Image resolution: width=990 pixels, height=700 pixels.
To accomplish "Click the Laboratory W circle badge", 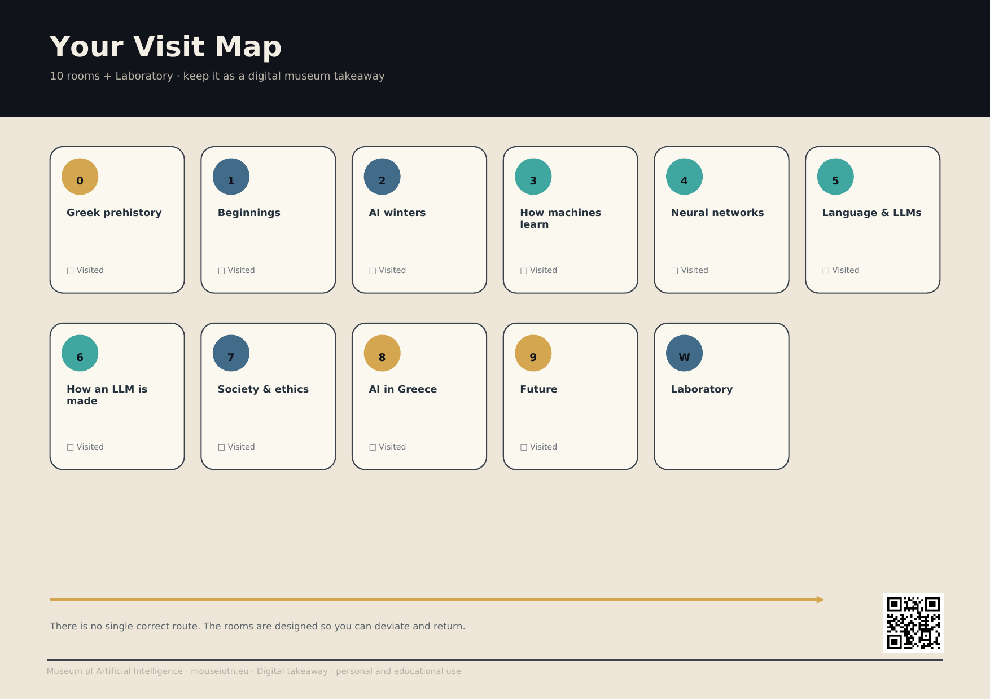I will coord(684,353).
